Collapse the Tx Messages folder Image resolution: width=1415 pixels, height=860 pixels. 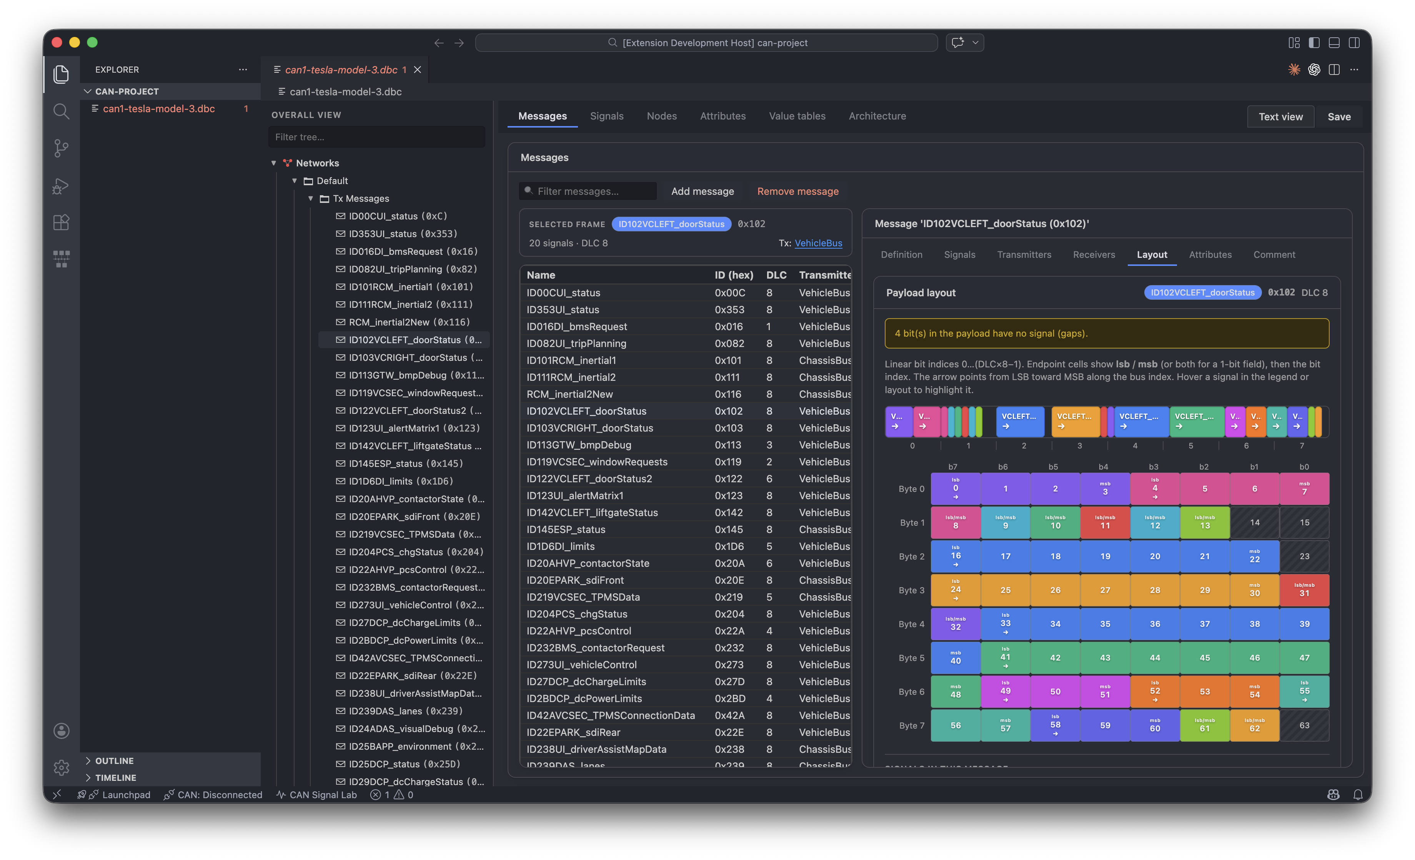pos(311,199)
